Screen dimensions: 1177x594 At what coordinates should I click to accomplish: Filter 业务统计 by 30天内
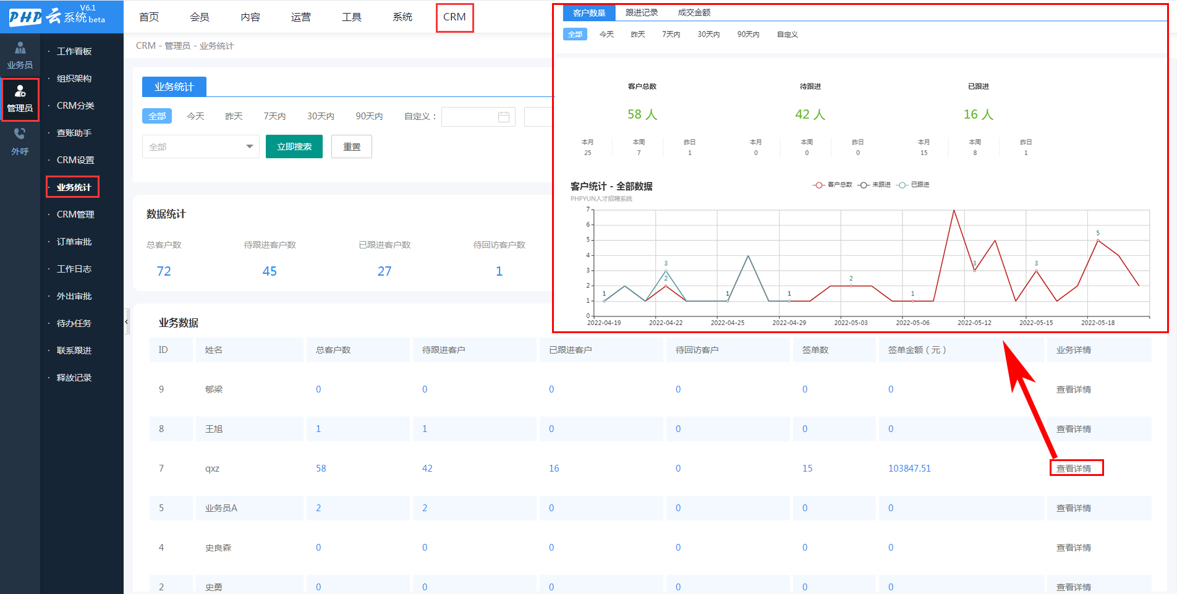(321, 116)
